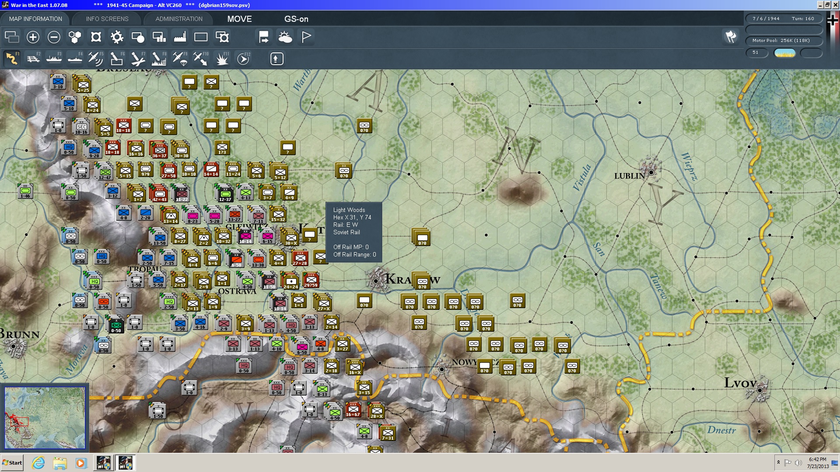Open the Windows Start menu

(x=12, y=463)
